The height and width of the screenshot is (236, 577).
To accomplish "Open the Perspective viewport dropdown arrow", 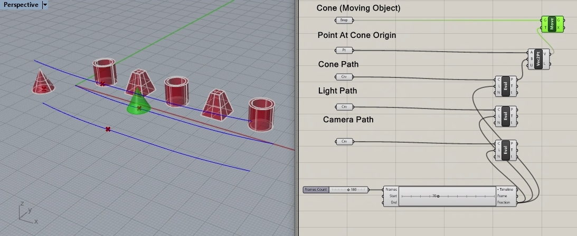I will (x=45, y=5).
